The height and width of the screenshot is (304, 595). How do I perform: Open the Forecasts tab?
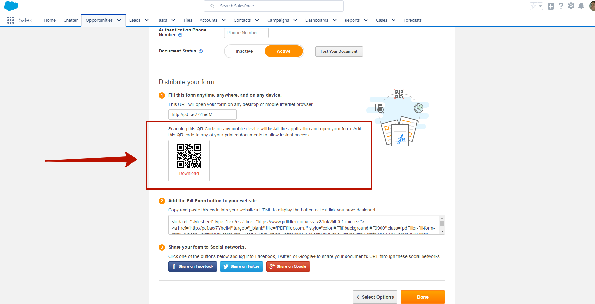click(412, 20)
